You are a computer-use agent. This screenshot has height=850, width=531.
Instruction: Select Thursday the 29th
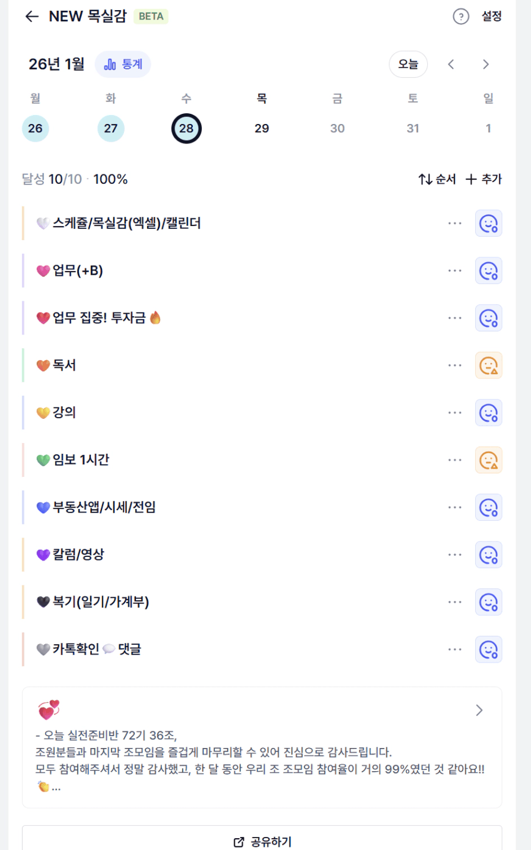262,128
